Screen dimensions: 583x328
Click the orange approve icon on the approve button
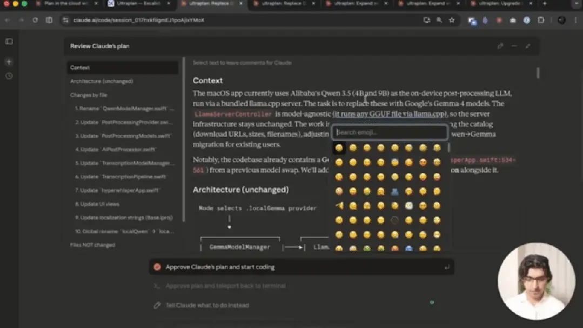click(x=157, y=266)
